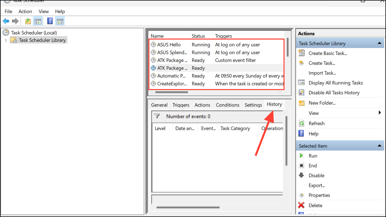Screen dimensions: 386x217
Task: Collapse the Task Scheduler Library actions section
Action: coord(379,43)
